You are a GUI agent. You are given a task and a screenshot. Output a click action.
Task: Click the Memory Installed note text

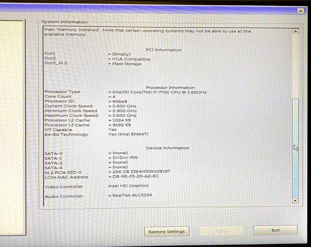click(x=147, y=32)
